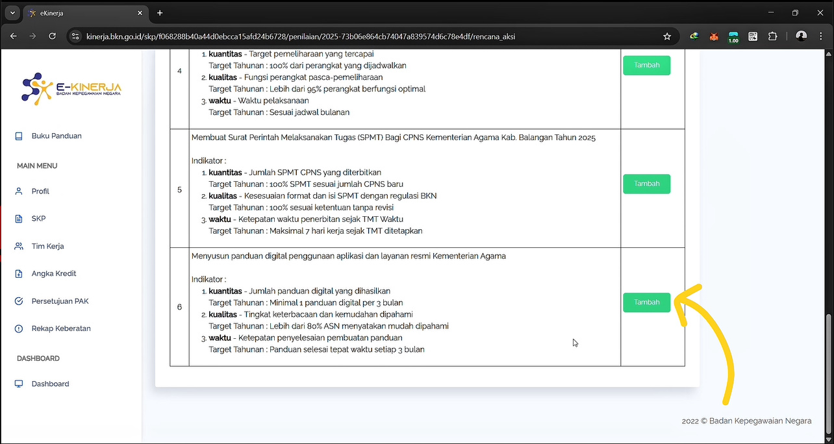This screenshot has width=834, height=444.
Task: Click the Persetujuan PAK checkmark icon
Action: pyautogui.click(x=19, y=301)
